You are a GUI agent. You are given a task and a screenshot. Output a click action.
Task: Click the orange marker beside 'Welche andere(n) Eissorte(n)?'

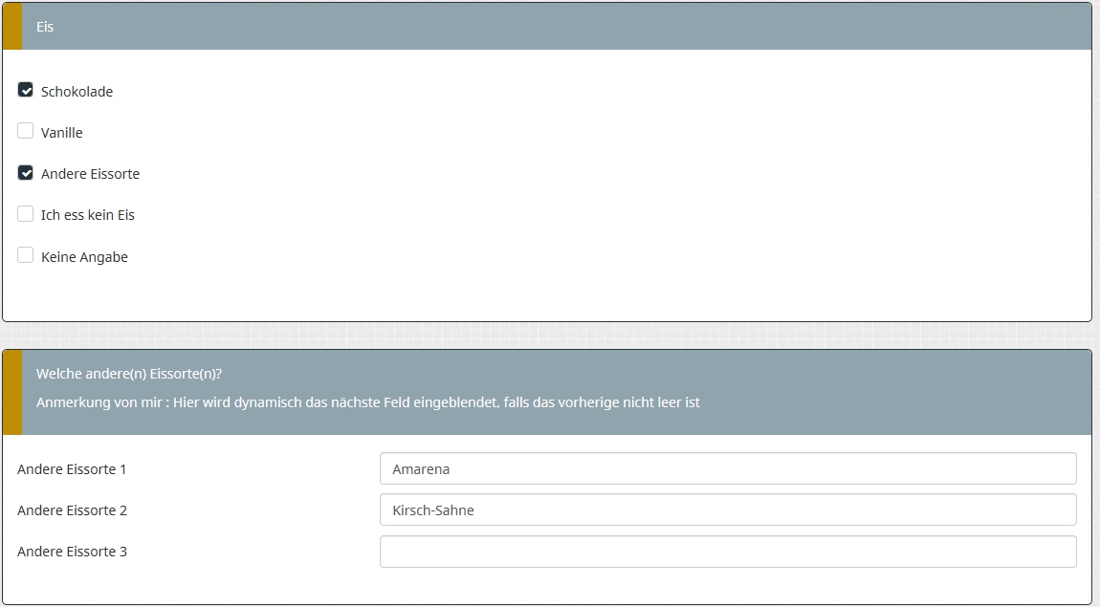pyautogui.click(x=12, y=392)
